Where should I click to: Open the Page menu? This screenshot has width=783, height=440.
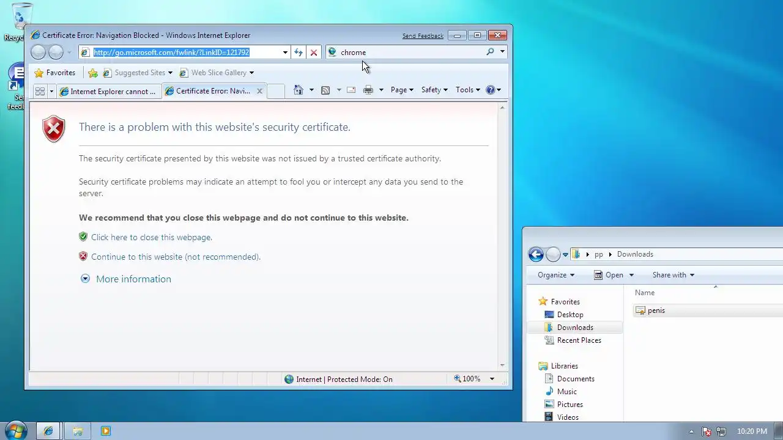pyautogui.click(x=402, y=90)
